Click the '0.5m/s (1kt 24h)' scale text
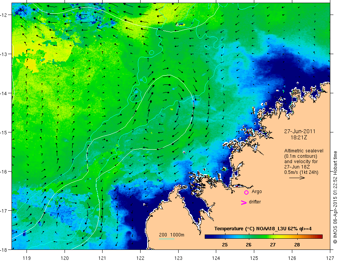This screenshot has width=338, height=261. (x=301, y=172)
